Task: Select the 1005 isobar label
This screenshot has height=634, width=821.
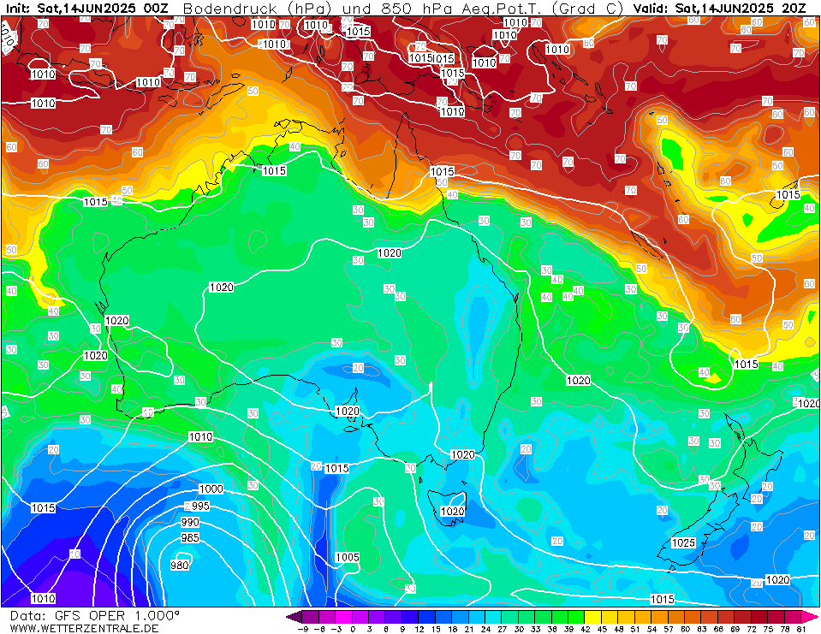Action: pos(348,557)
